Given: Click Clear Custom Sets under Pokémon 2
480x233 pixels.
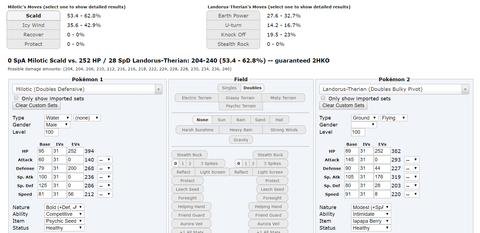Looking at the screenshot, I should click(x=343, y=105).
